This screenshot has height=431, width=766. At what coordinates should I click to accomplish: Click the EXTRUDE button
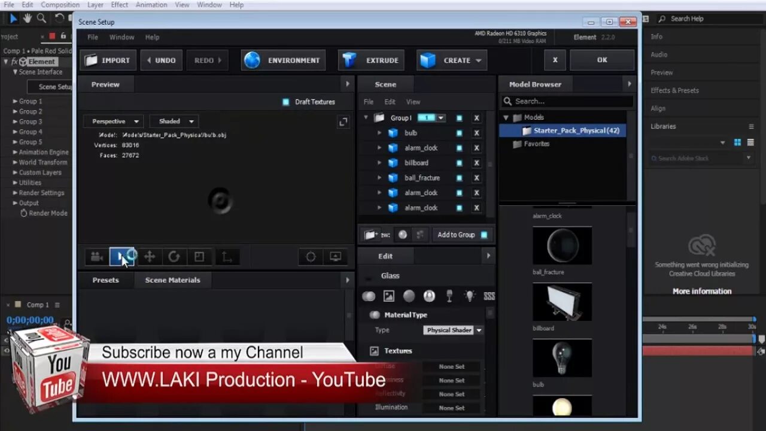tap(371, 60)
